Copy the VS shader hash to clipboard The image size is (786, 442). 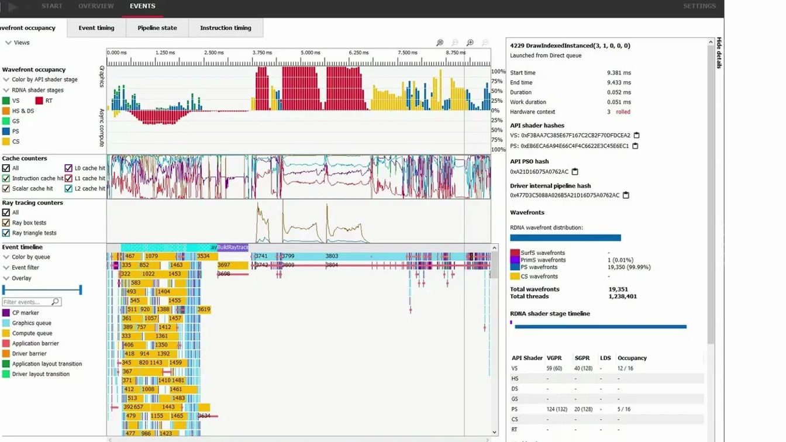pos(636,136)
